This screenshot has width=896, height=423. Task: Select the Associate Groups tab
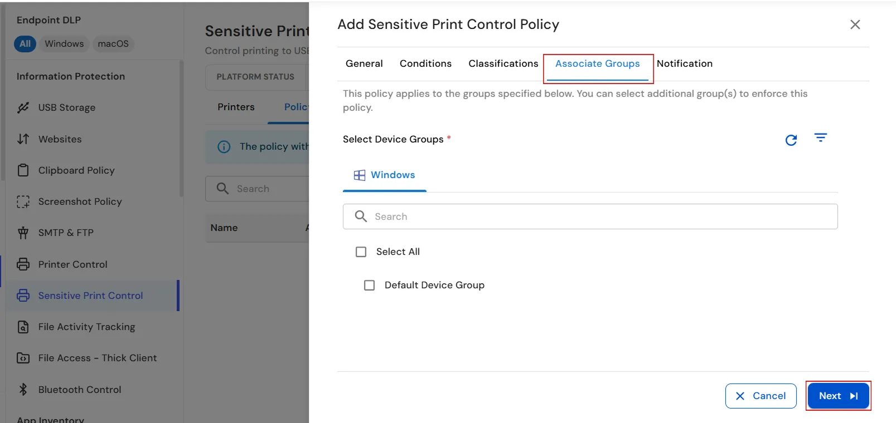point(598,64)
